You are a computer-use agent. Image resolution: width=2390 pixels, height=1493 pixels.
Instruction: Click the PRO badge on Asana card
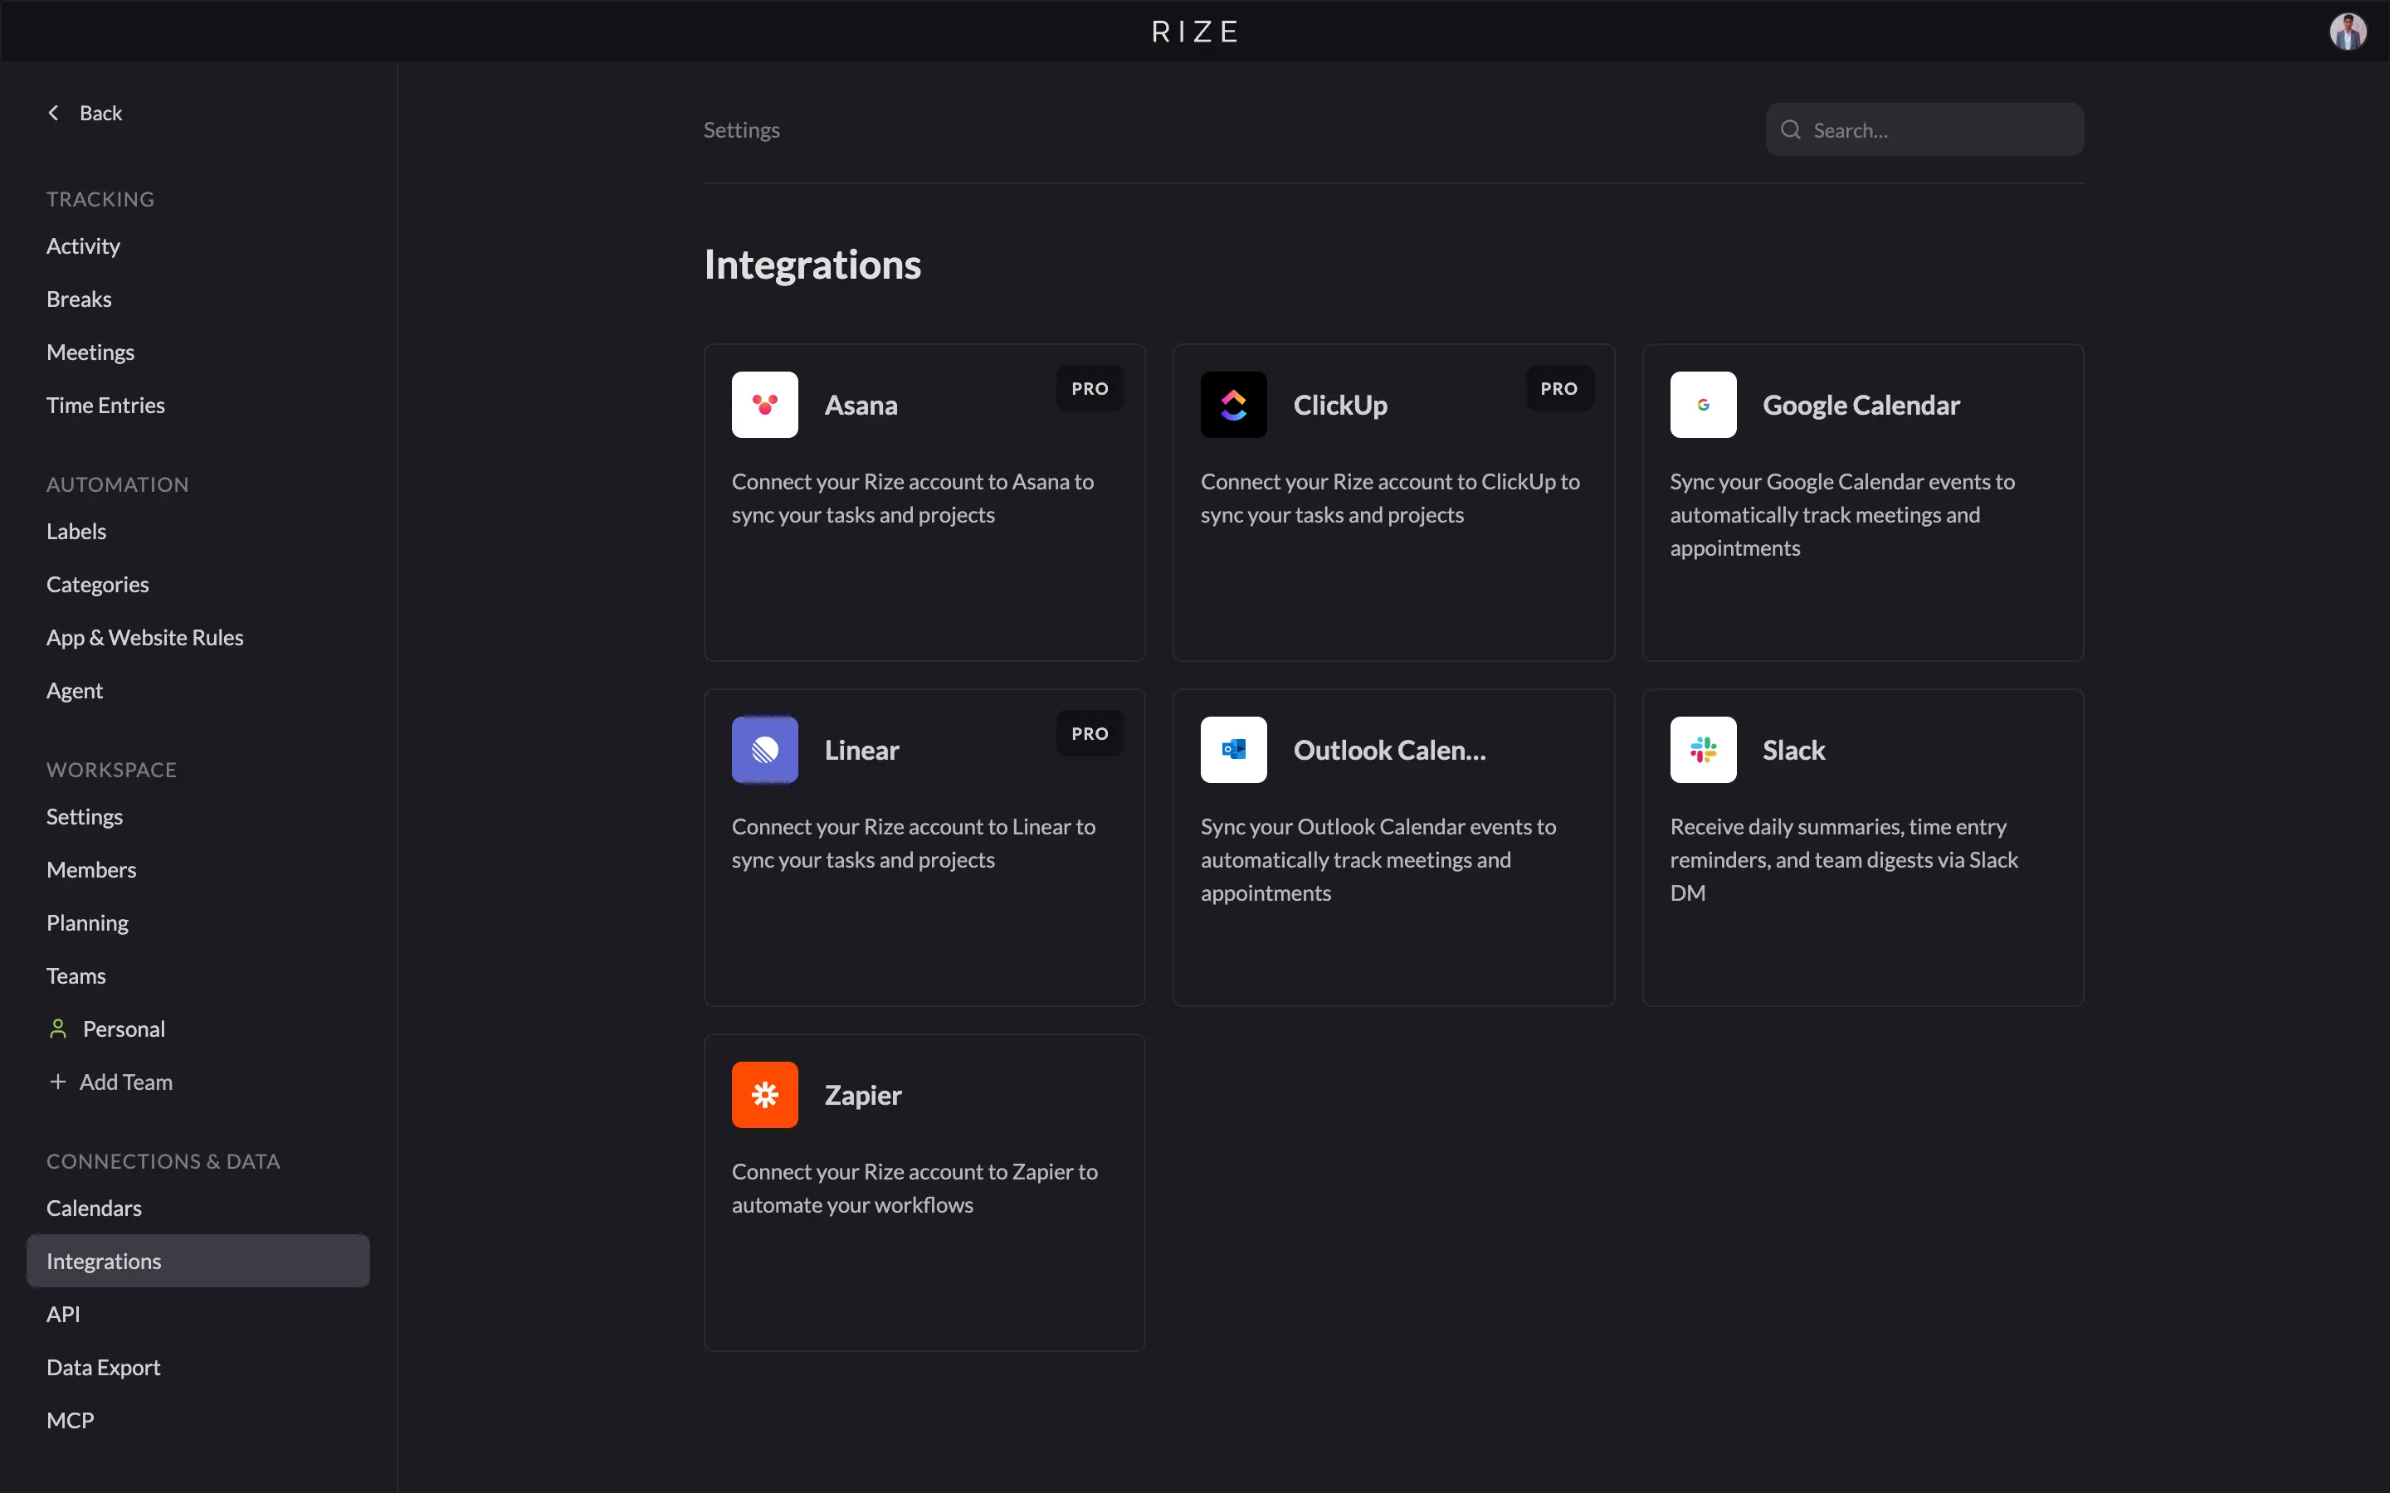[1090, 389]
